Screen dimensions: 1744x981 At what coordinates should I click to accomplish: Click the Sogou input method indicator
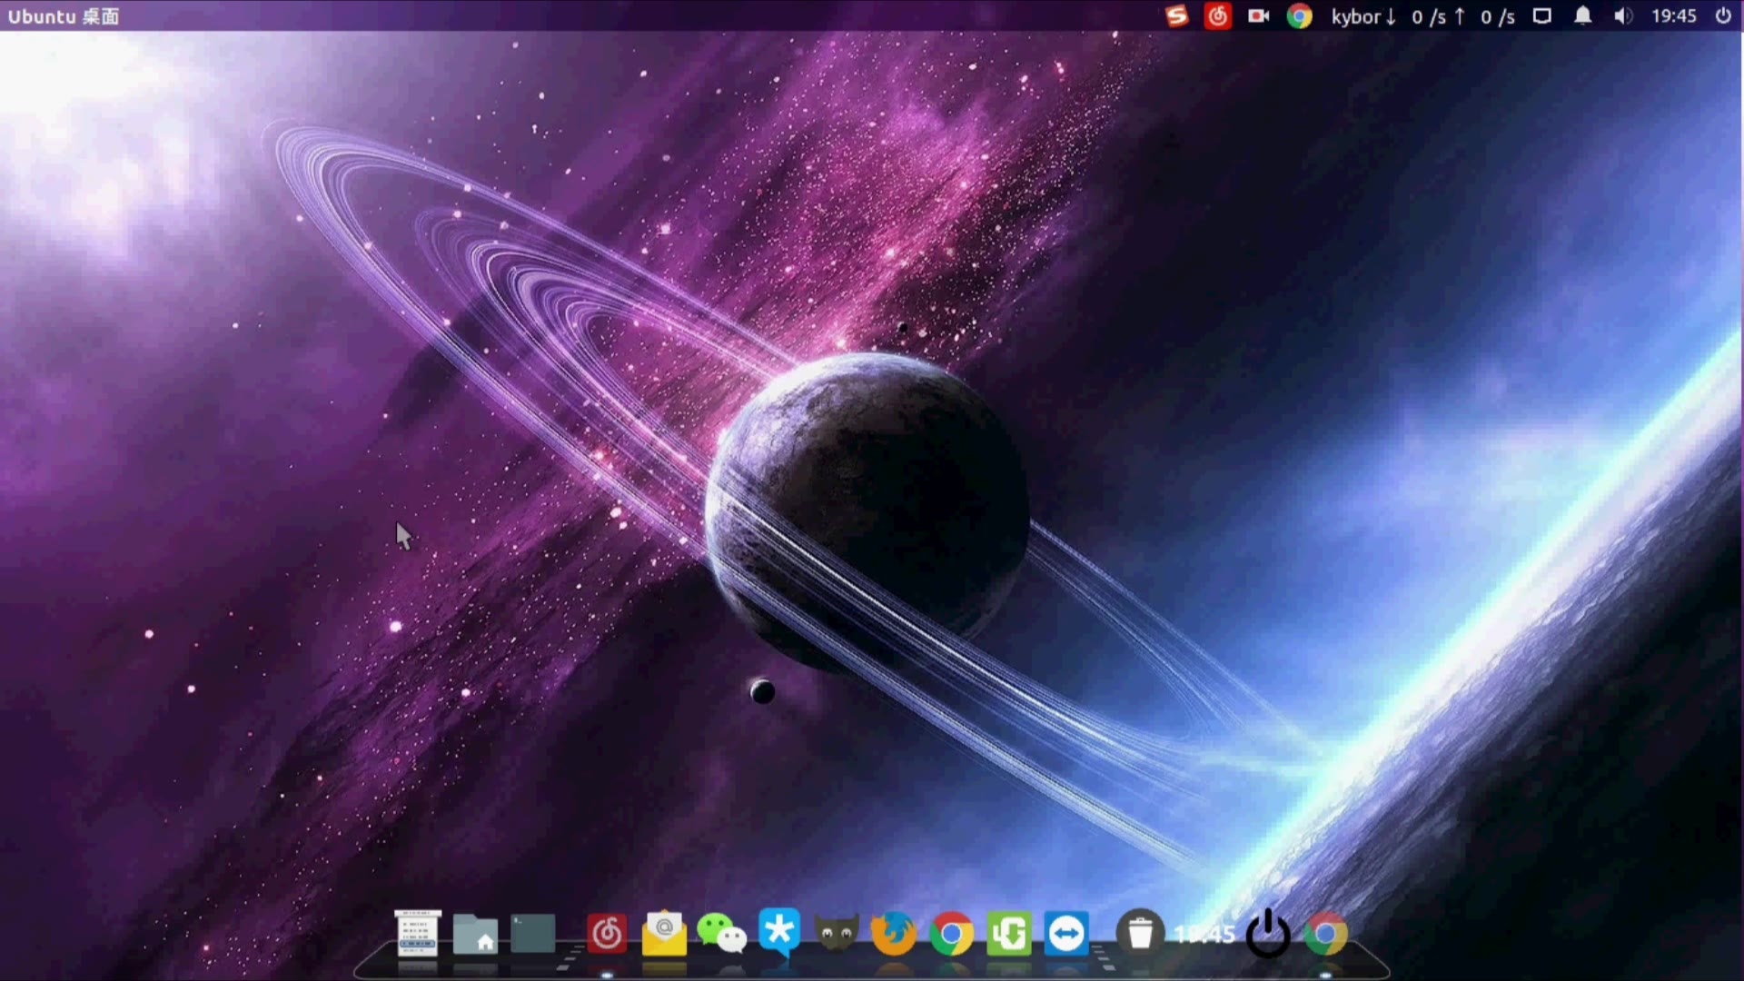pyautogui.click(x=1177, y=16)
